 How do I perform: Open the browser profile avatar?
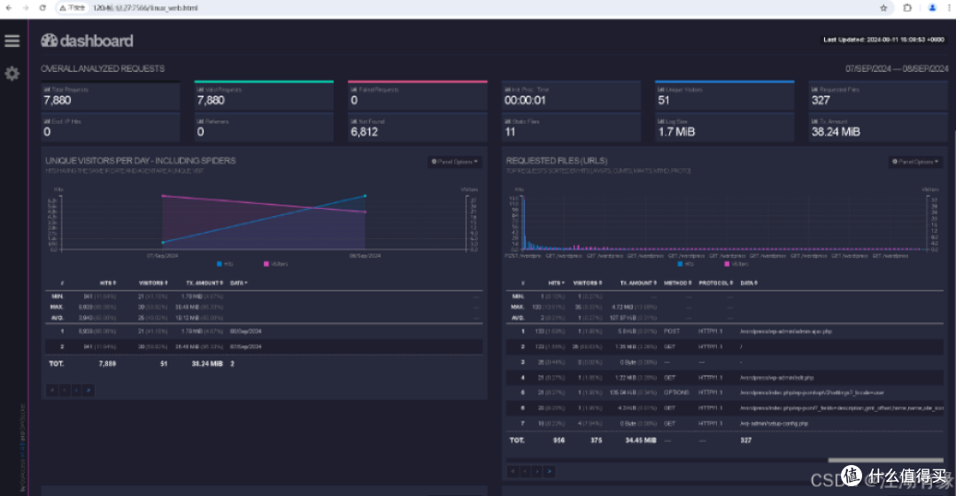point(932,8)
